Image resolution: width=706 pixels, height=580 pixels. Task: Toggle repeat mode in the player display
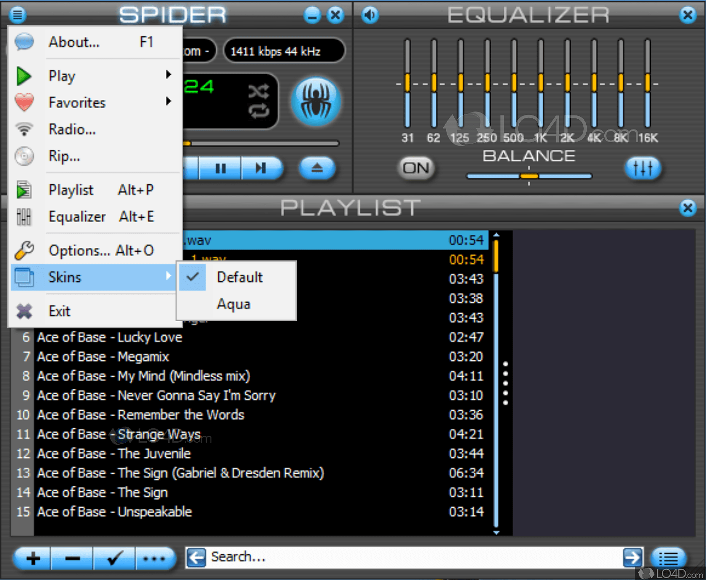259,111
